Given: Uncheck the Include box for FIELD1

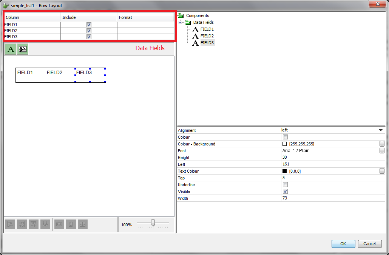Looking at the screenshot, I should pyautogui.click(x=89, y=25).
